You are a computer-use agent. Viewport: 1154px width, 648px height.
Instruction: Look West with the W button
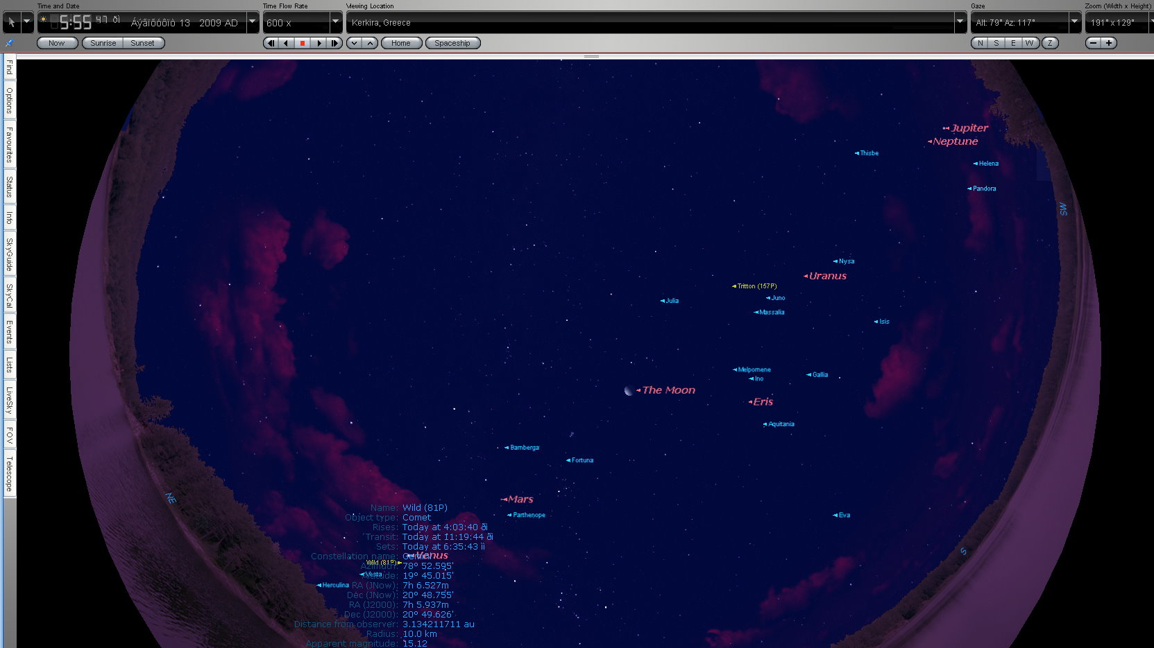point(1030,43)
